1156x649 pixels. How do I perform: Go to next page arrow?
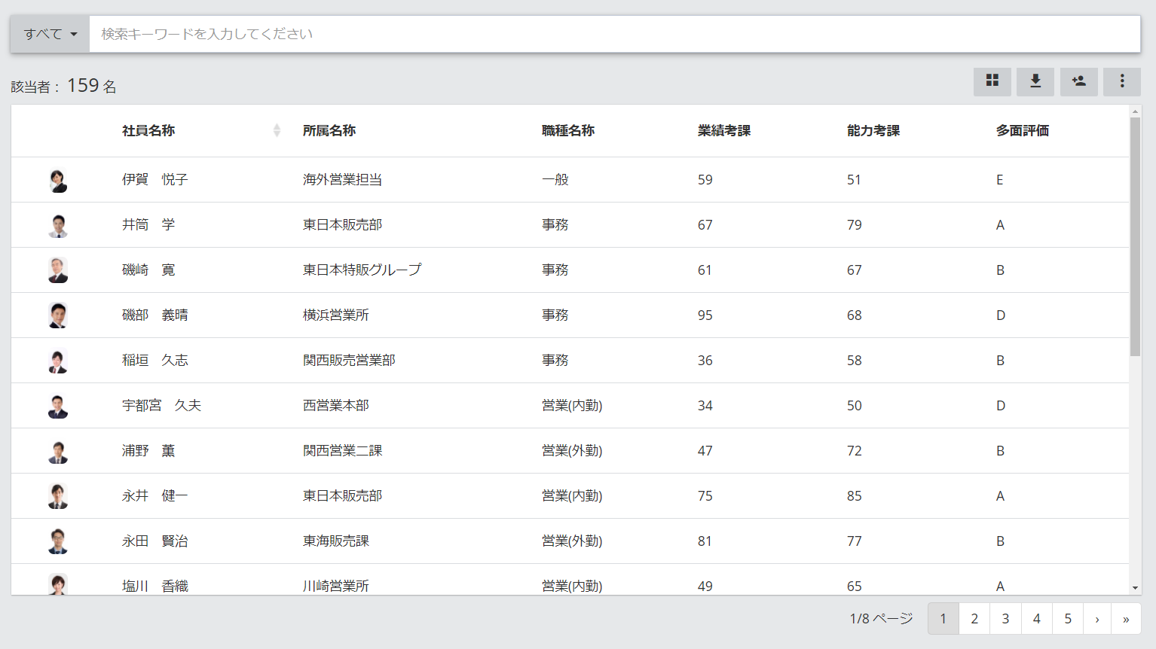tap(1096, 619)
